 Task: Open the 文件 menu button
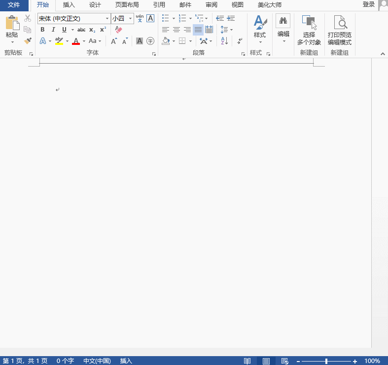point(14,5)
